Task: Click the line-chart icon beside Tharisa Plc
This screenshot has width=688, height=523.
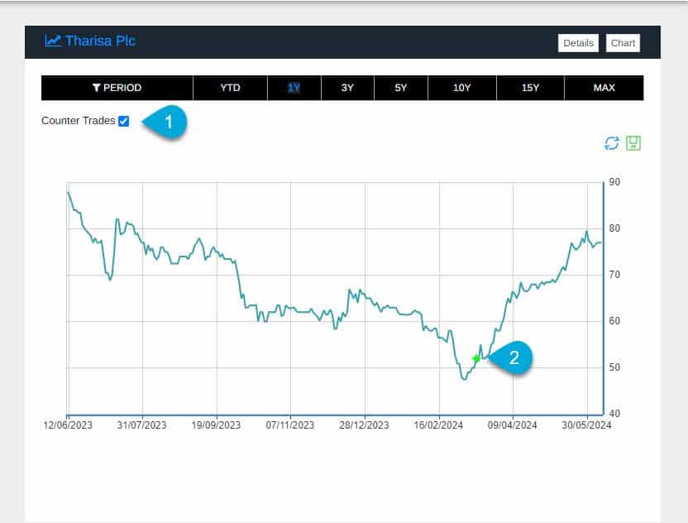Action: tap(53, 41)
